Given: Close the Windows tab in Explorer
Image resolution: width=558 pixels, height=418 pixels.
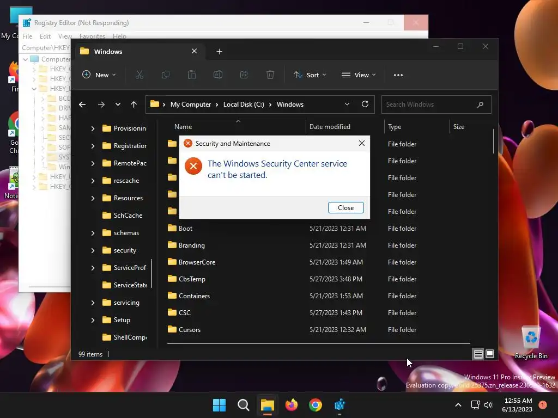Looking at the screenshot, I should tap(195, 51).
